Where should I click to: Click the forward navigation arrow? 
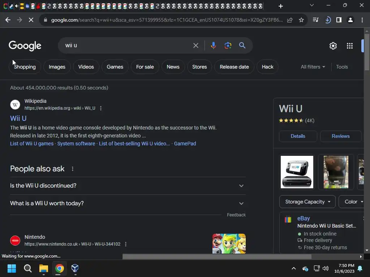tap(20, 20)
